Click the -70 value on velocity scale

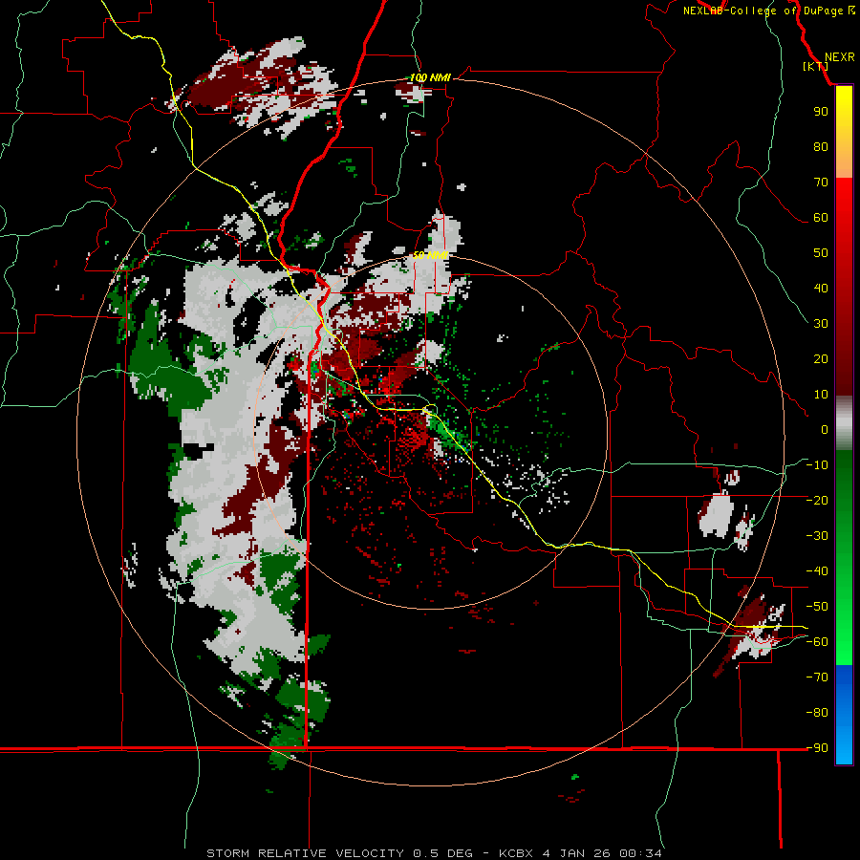tap(817, 677)
